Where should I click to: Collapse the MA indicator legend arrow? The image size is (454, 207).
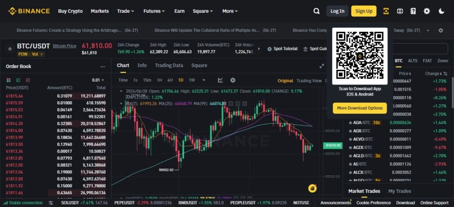[x=121, y=103]
